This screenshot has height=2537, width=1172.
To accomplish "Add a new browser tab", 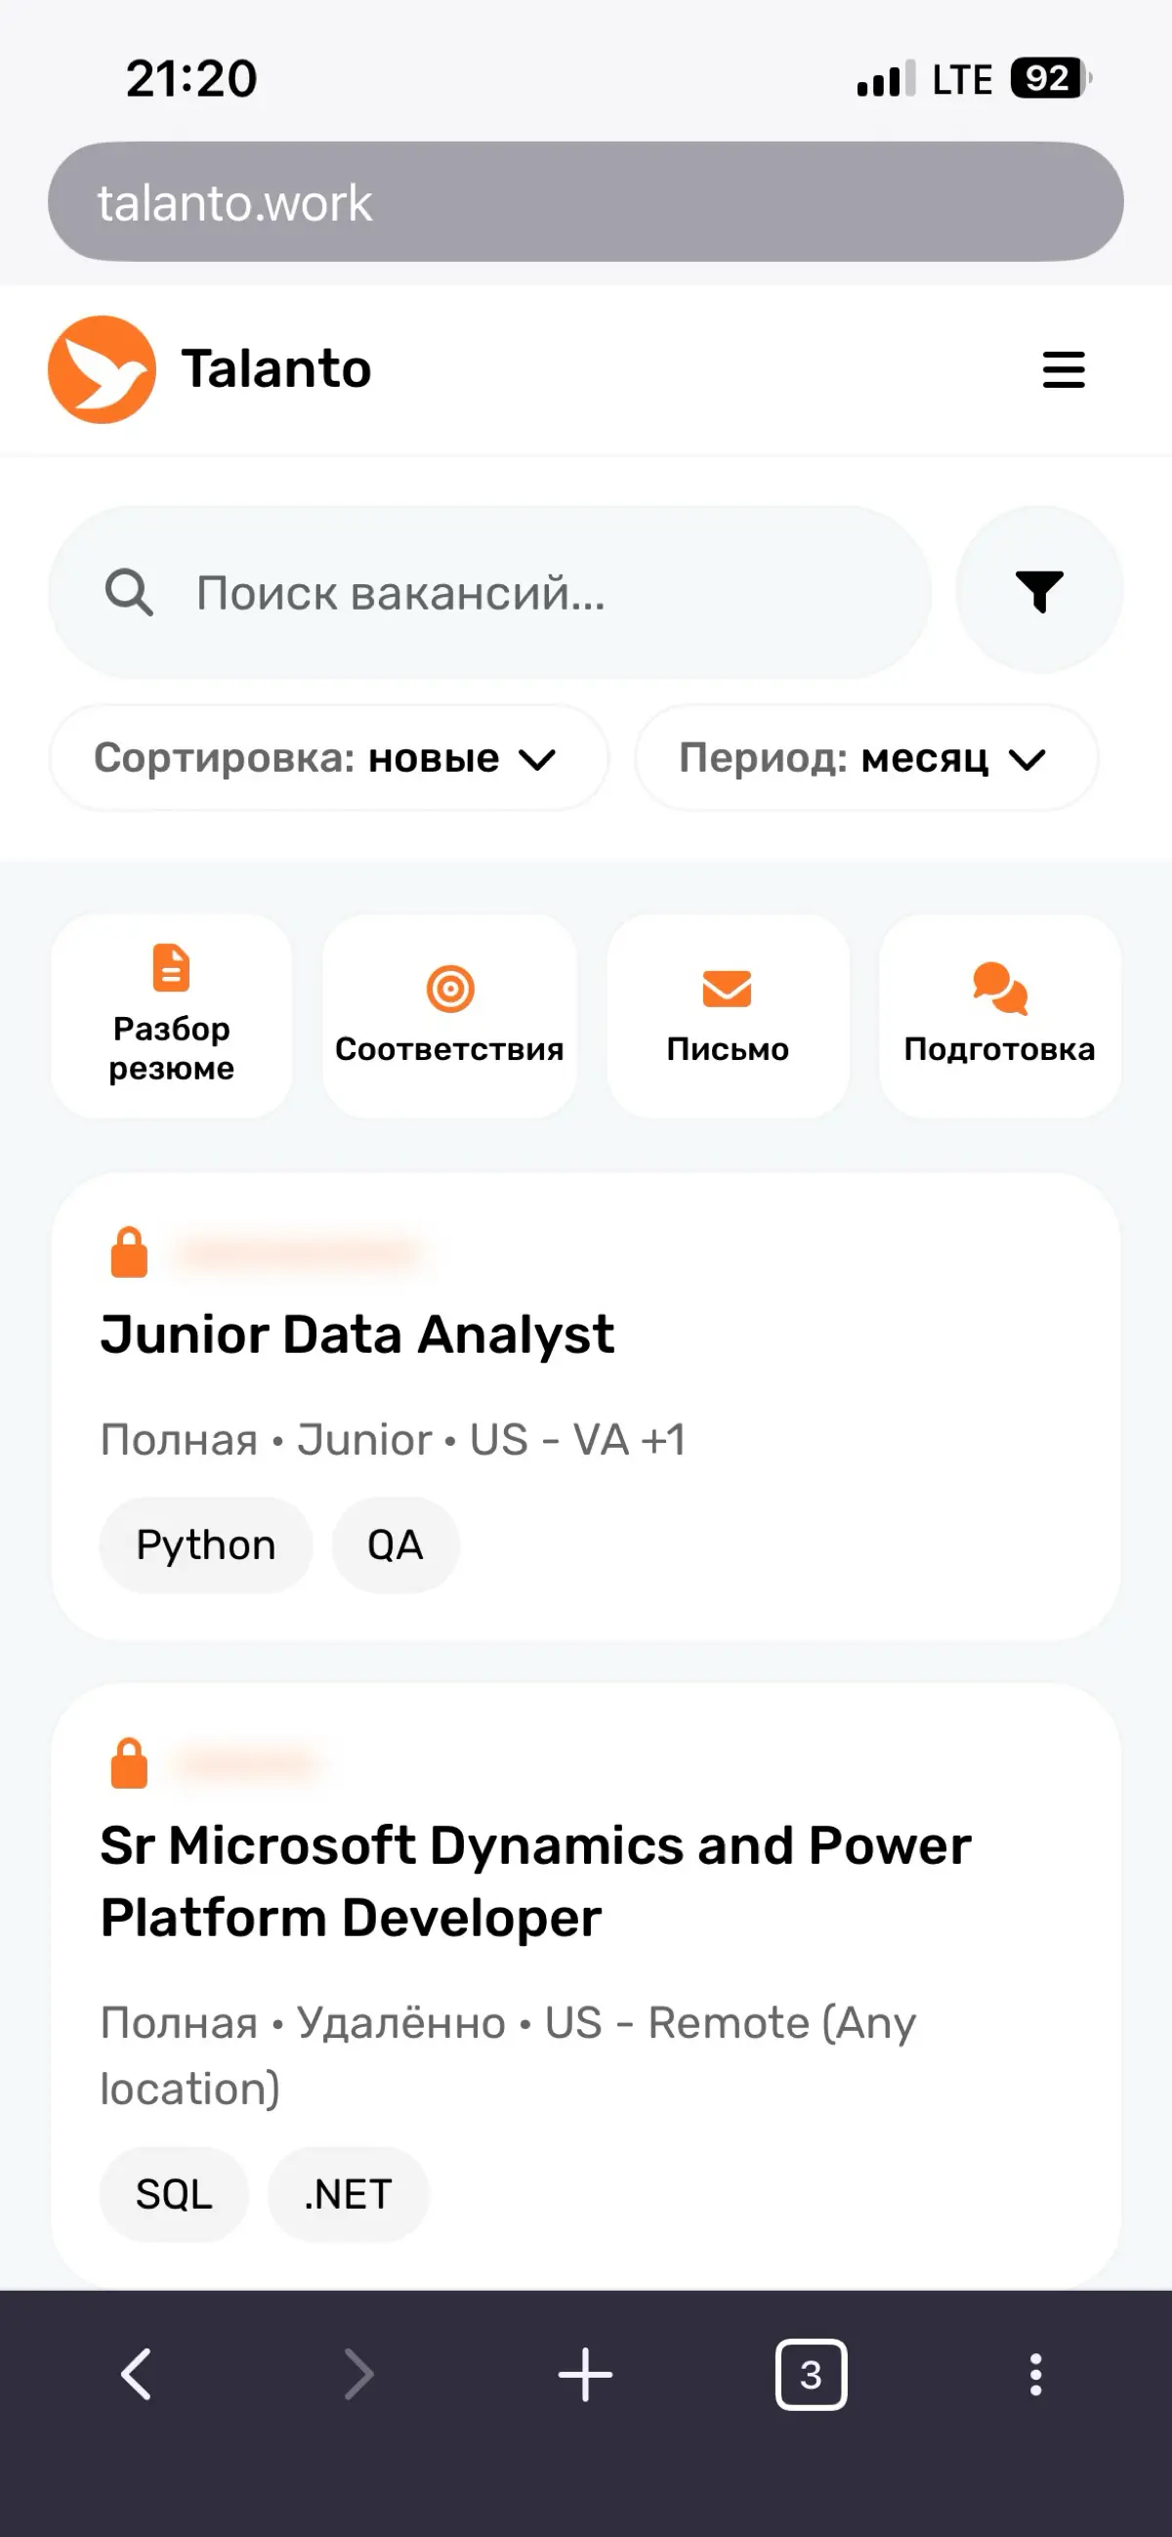I will [x=585, y=2375].
